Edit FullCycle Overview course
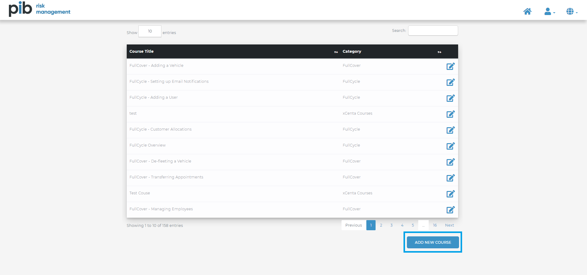 pos(450,146)
